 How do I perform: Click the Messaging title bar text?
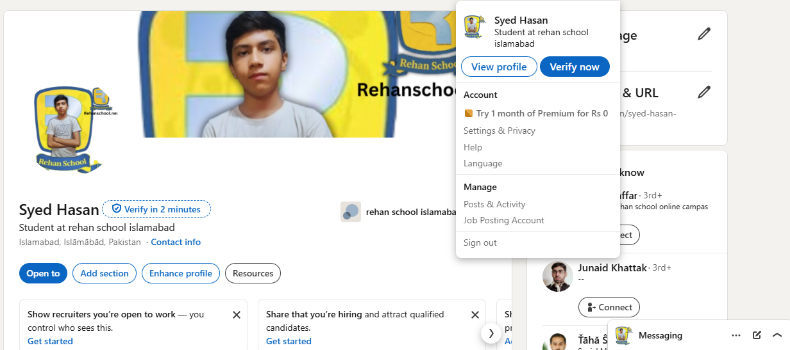(660, 335)
